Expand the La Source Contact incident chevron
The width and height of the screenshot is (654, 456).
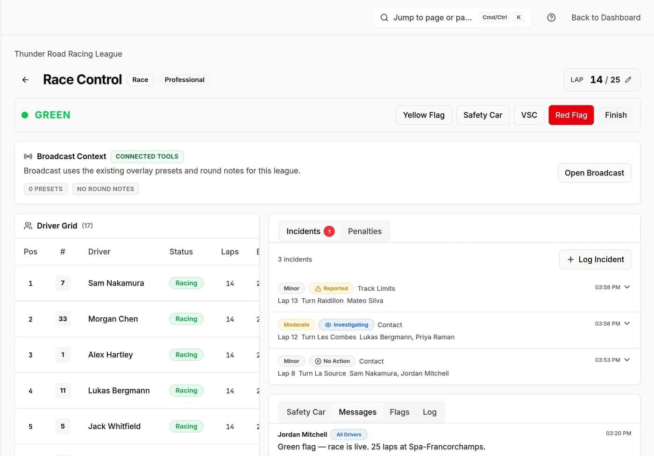click(627, 360)
